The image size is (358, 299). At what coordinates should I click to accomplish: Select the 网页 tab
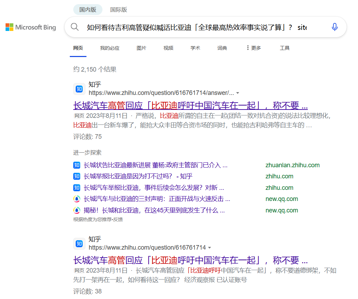(x=78, y=48)
